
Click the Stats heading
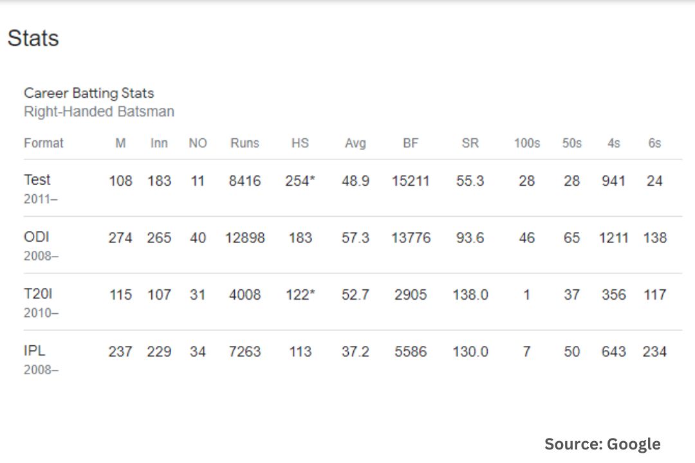[33, 38]
